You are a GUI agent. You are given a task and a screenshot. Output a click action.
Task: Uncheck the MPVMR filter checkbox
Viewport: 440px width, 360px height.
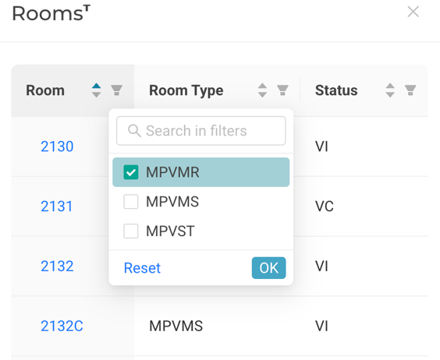pyautogui.click(x=131, y=172)
